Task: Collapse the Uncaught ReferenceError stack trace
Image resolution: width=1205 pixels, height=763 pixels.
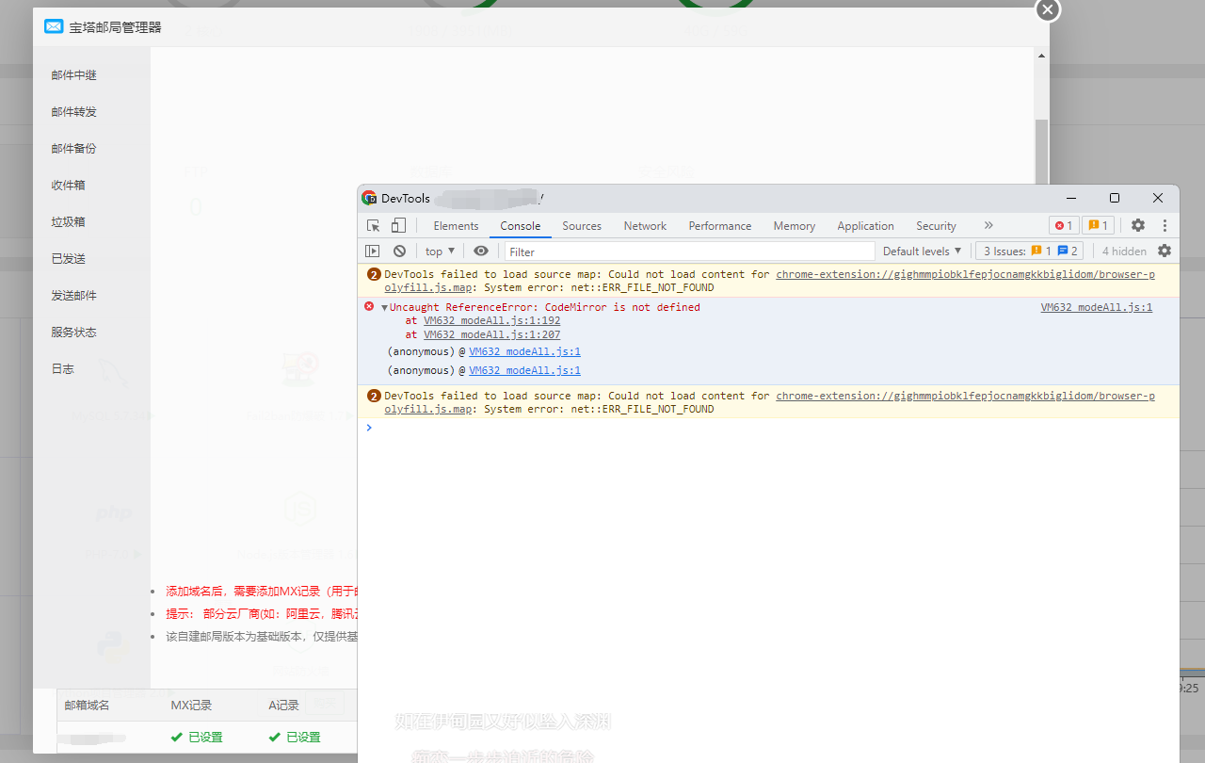Action: [x=384, y=308]
